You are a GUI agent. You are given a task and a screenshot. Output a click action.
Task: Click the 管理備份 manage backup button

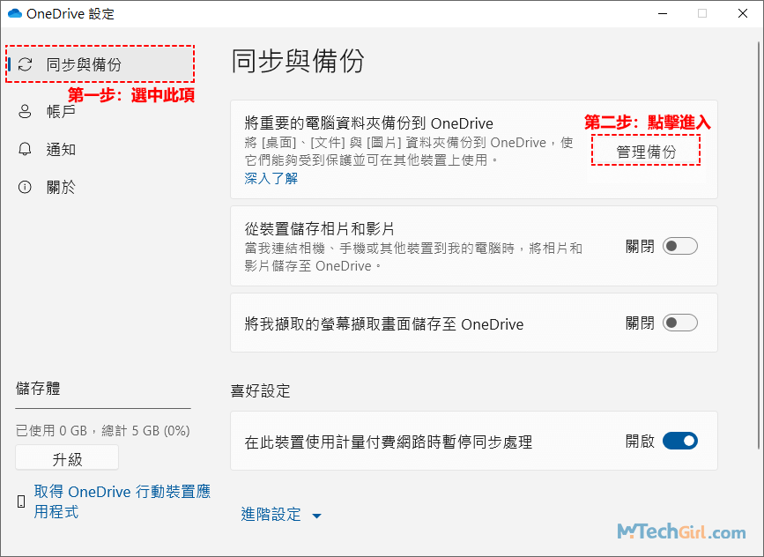[x=646, y=152]
